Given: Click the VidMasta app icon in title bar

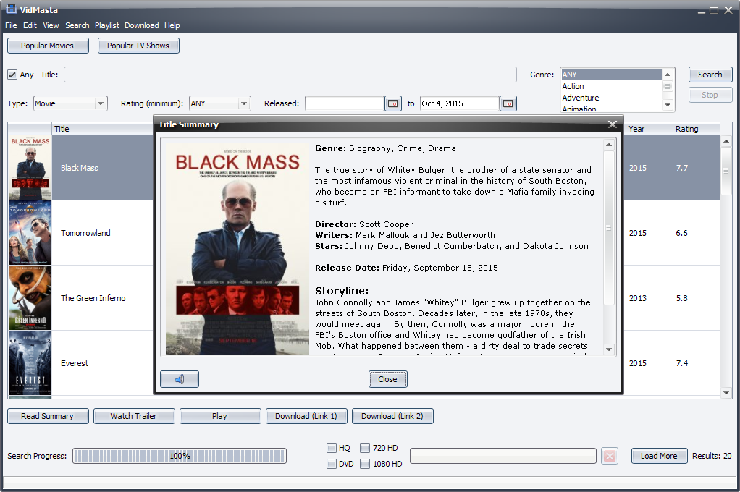Looking at the screenshot, I should [x=12, y=9].
